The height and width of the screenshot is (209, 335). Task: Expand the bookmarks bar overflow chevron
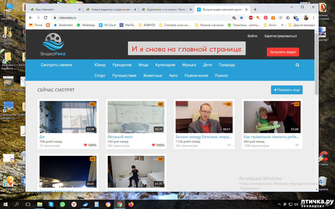pos(282,25)
